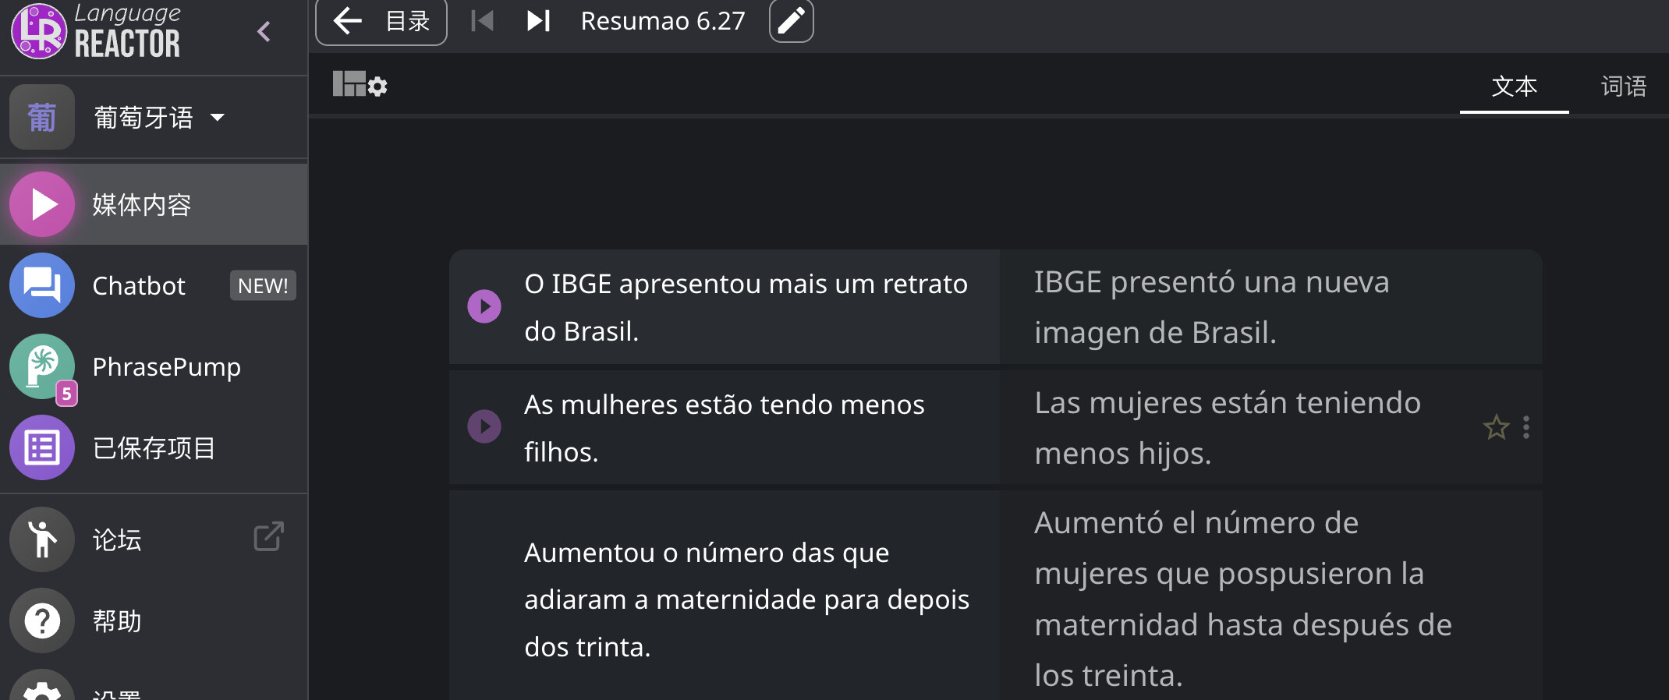This screenshot has width=1669, height=700.
Task: Skip to the previous text
Action: click(483, 21)
